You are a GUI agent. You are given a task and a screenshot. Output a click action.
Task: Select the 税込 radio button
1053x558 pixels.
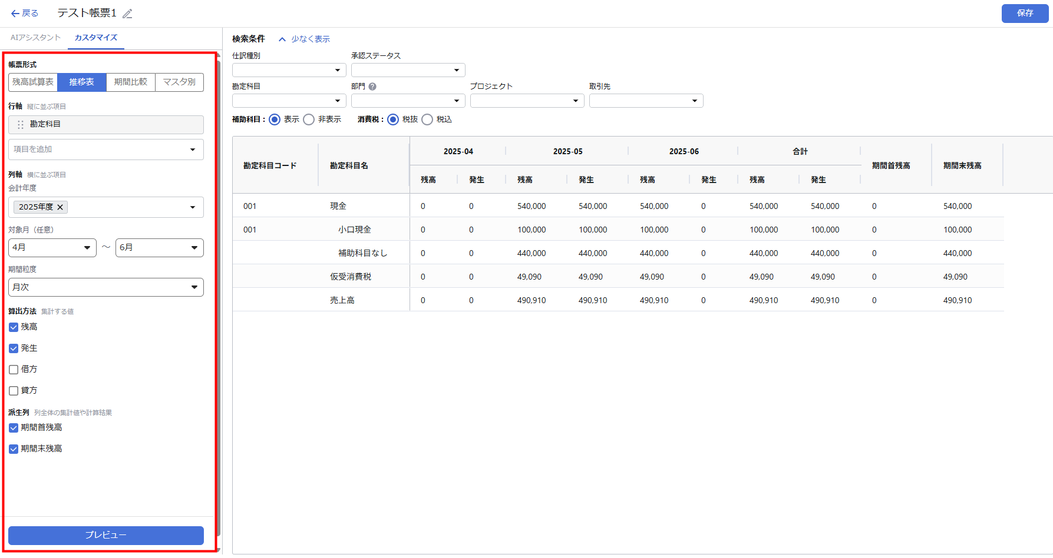point(427,119)
